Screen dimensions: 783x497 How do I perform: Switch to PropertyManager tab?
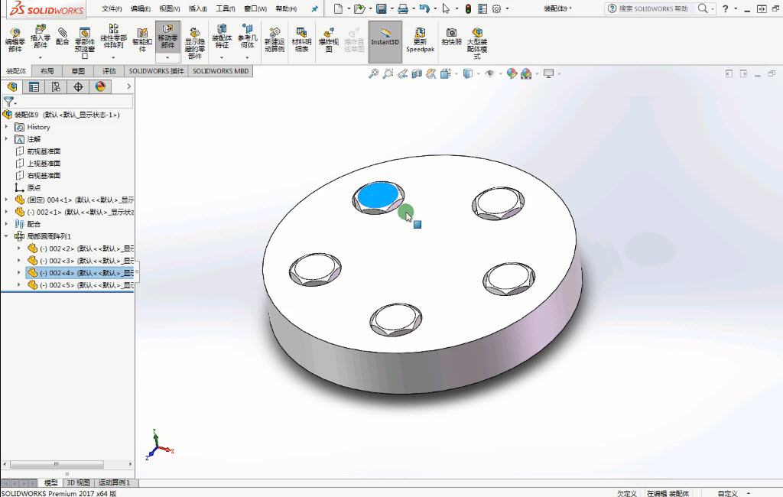34,86
